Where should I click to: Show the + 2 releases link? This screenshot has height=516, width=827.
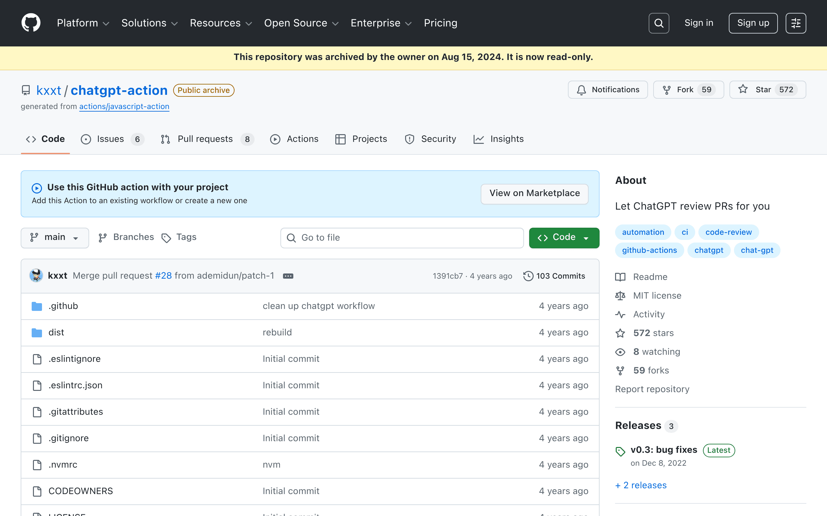coord(641,485)
